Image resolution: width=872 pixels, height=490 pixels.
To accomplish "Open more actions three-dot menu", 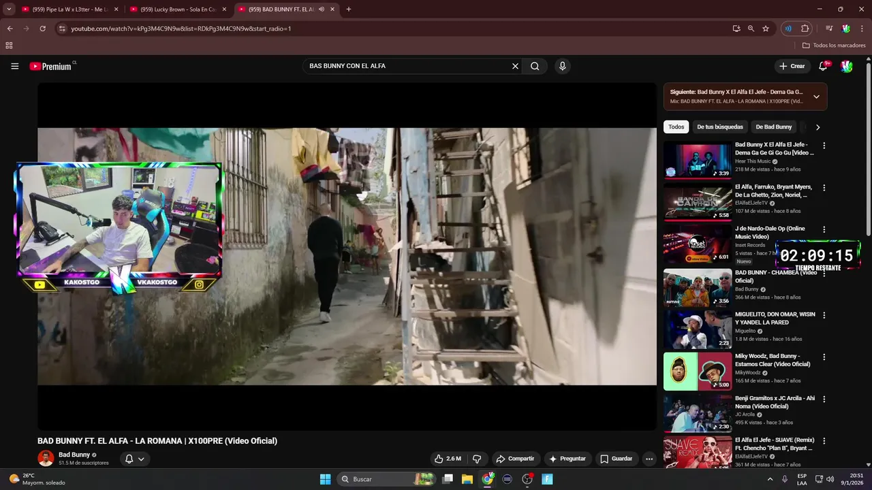I will point(649,459).
